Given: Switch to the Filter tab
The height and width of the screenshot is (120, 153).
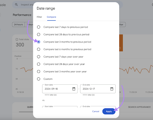Looking at the screenshot, I should [39, 17].
